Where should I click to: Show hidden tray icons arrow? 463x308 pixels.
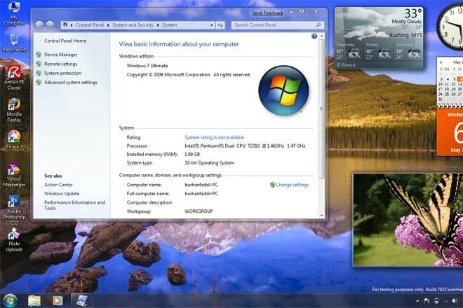tap(417, 301)
